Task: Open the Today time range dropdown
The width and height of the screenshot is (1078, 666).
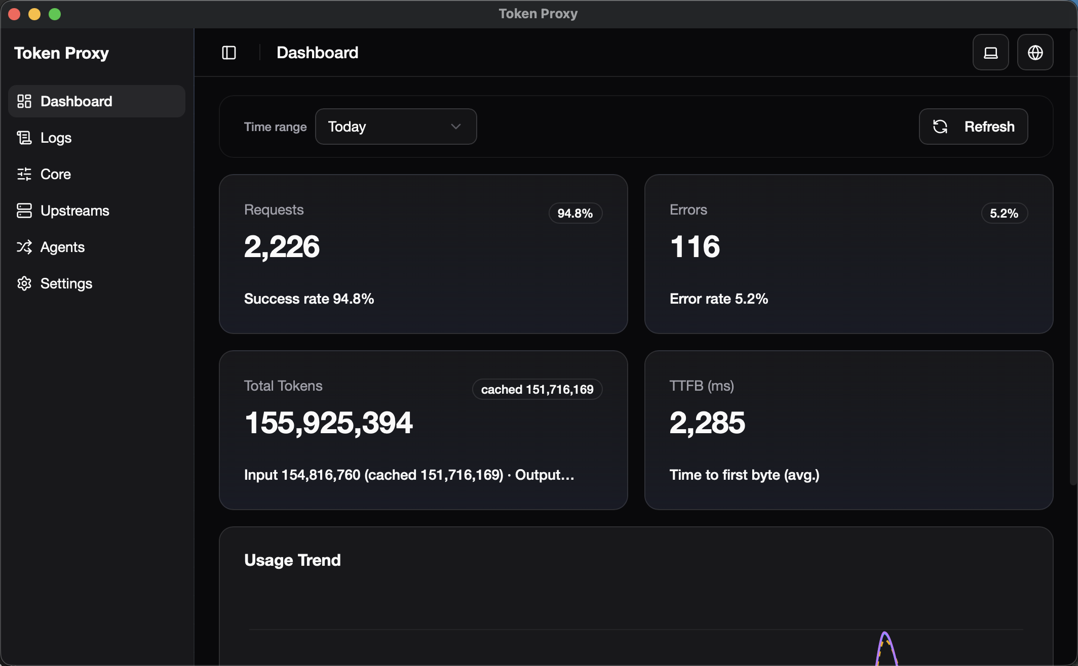Action: 396,127
